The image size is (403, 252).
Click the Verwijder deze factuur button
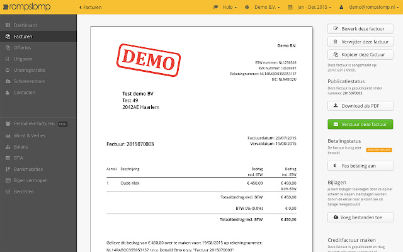pos(360,42)
